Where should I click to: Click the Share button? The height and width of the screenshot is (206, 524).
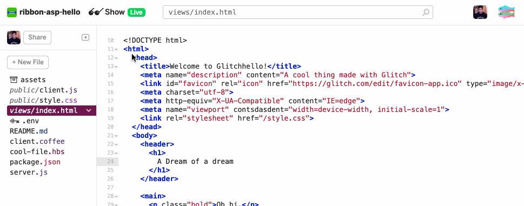(37, 37)
